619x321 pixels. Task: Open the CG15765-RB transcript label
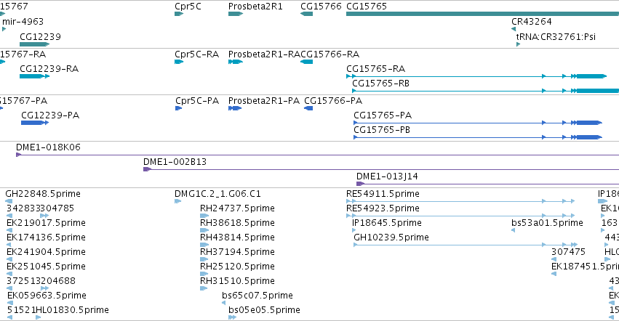tap(380, 84)
